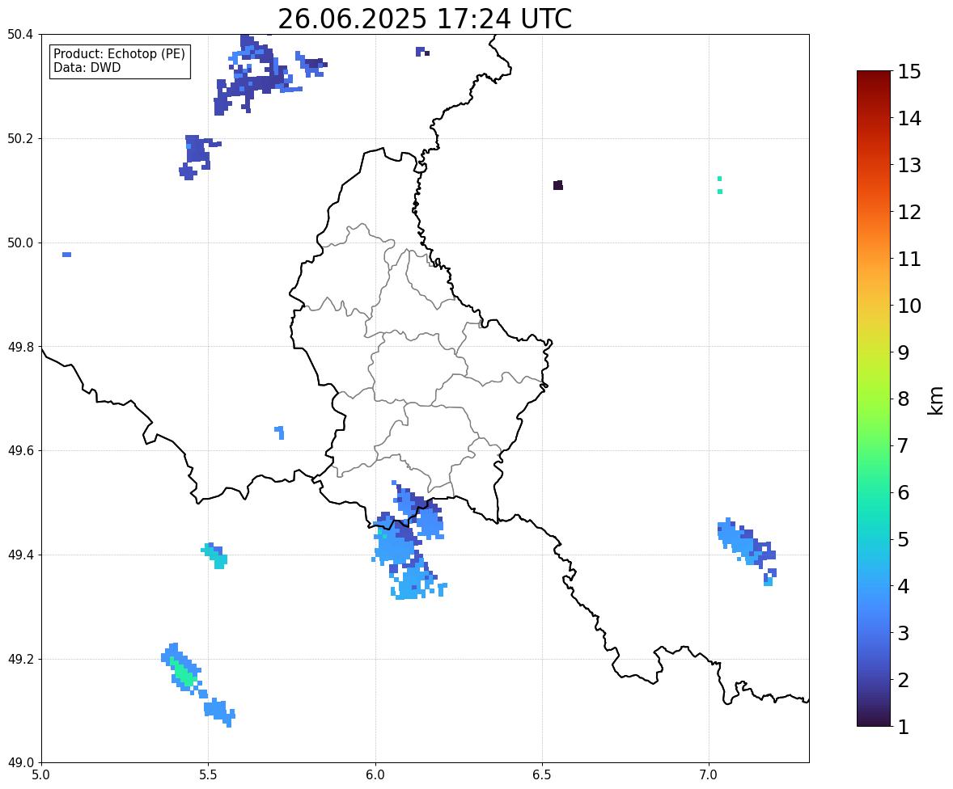Click latitude axis label 49.2
953x789 pixels.
20,659
